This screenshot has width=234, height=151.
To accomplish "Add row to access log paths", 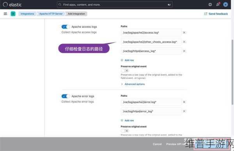I will coord(127,60).
